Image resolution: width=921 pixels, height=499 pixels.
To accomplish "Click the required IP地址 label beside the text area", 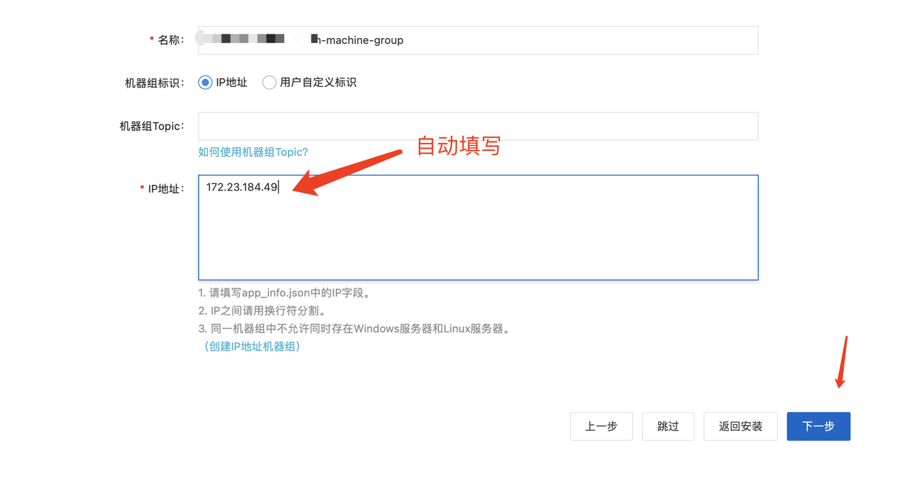I will click(x=165, y=189).
